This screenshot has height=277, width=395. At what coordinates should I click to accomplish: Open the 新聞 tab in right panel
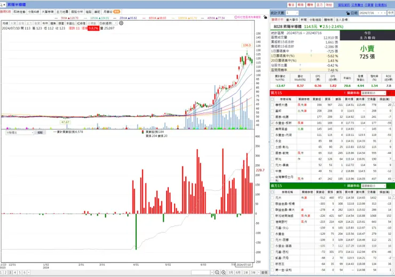[x=304, y=20]
